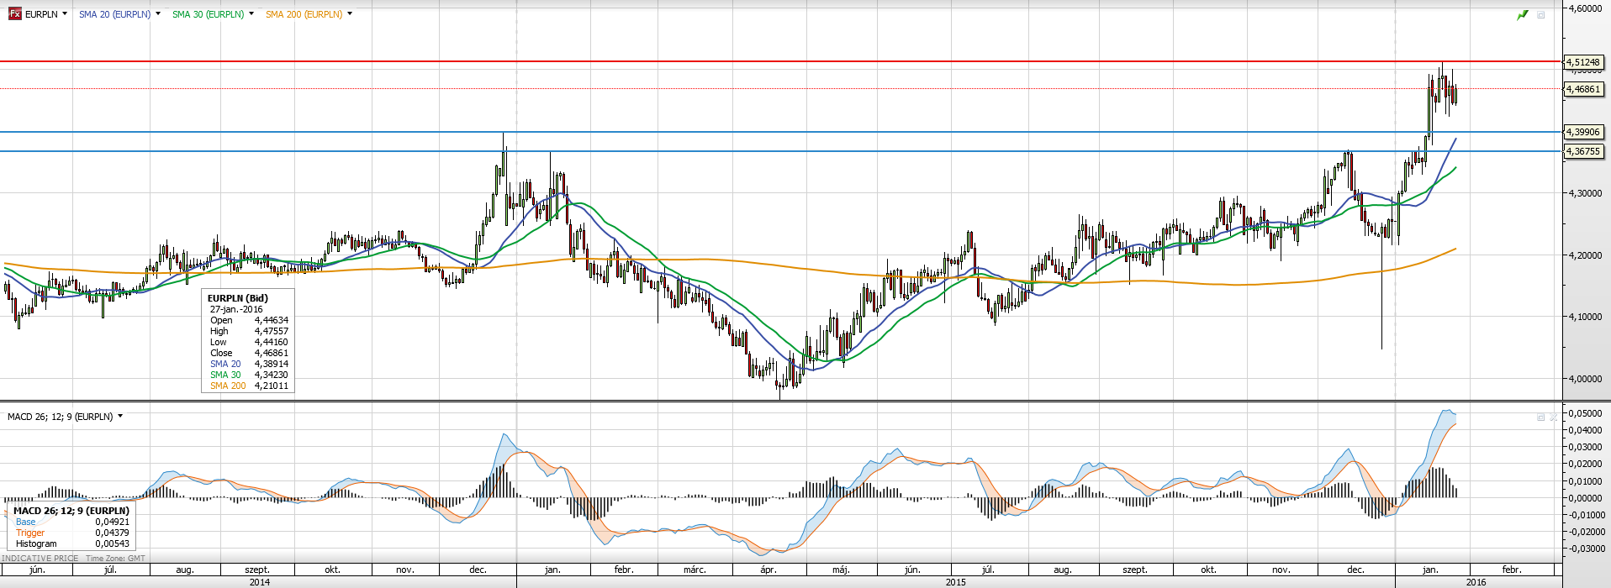
Task: Click the SMA 20 value 4,38914
Action: click(x=272, y=364)
